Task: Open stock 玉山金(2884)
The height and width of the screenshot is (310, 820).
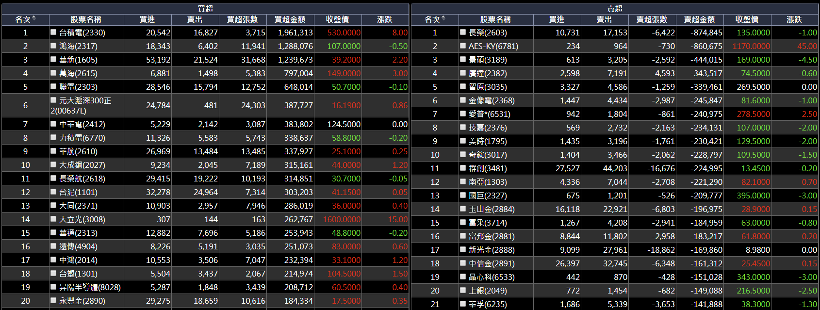Action: [x=492, y=209]
